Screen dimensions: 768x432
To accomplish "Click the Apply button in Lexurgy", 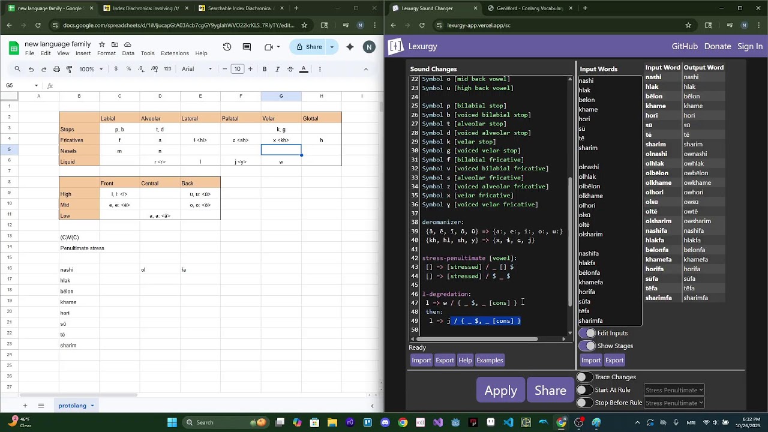I will pos(501,391).
